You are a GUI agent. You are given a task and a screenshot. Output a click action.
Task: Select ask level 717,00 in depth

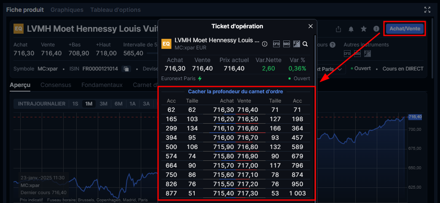click(247, 165)
